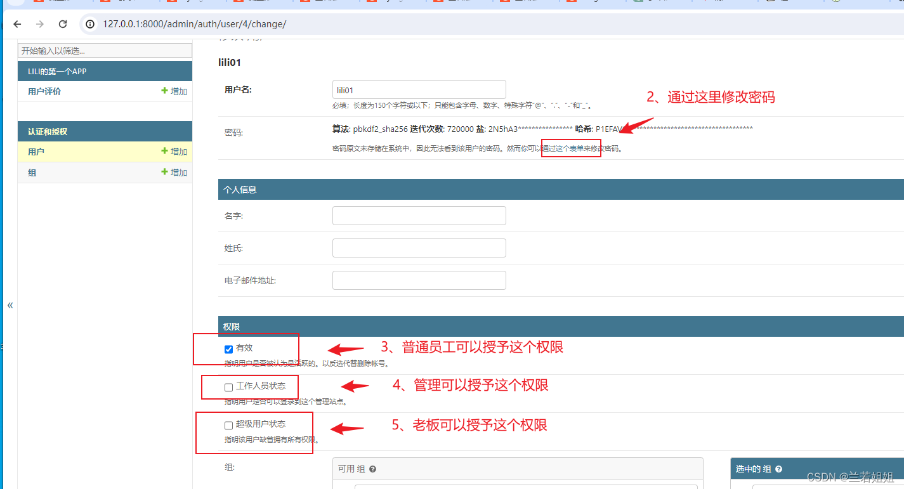Screen dimensions: 904x489
Task: Go back with browser back arrow
Action: [17, 24]
